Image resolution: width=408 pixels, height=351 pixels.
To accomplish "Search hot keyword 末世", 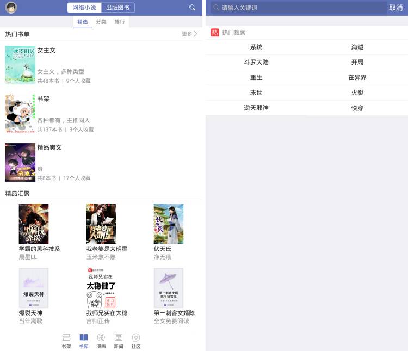I will [256, 93].
